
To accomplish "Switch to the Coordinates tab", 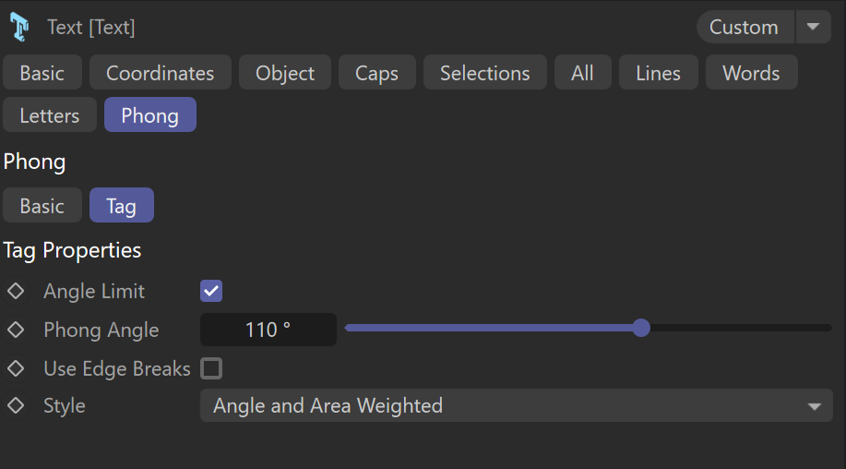I will (x=161, y=72).
